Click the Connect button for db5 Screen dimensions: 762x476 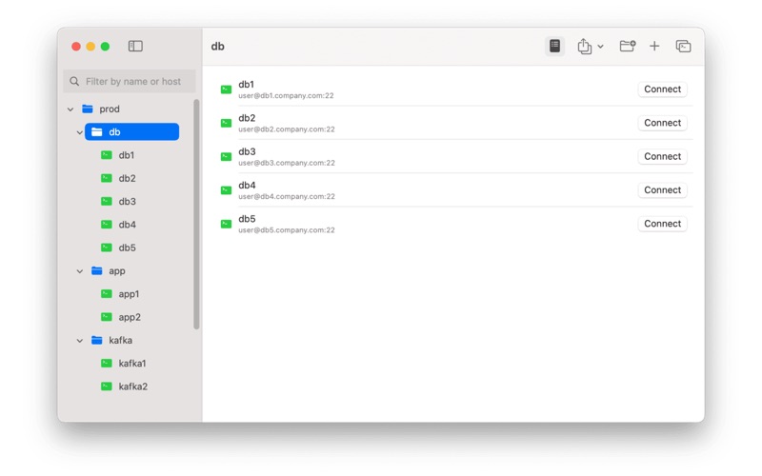pos(662,224)
